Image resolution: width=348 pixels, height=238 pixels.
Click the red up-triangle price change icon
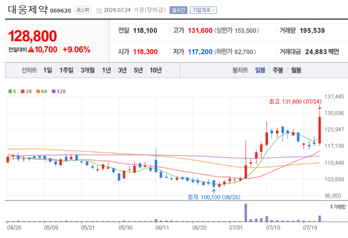coord(31,50)
